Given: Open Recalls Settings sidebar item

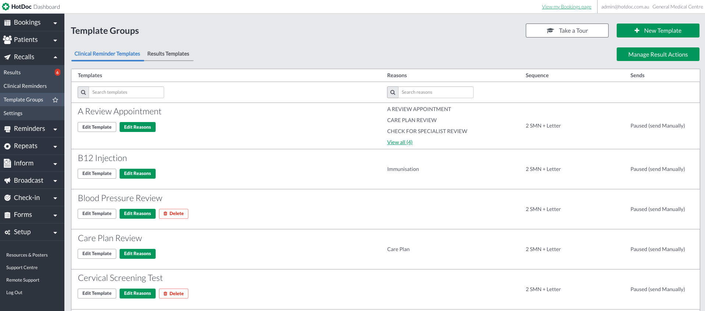Looking at the screenshot, I should 32,113.
